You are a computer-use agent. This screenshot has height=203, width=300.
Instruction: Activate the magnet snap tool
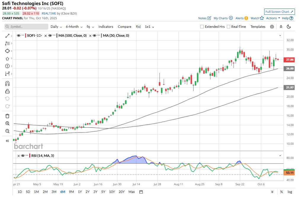(7, 83)
